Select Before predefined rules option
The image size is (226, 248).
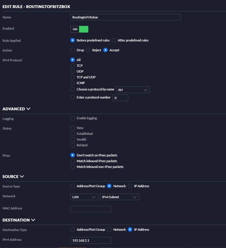[72, 40]
